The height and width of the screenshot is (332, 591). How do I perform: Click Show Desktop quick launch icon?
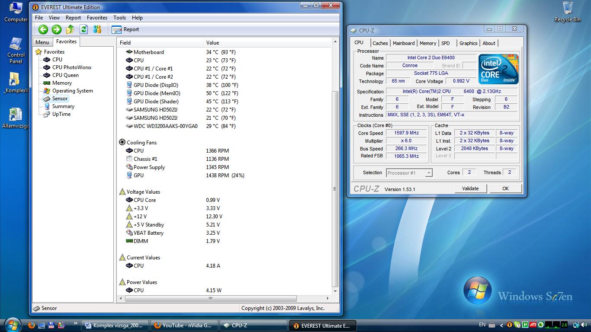point(42,326)
